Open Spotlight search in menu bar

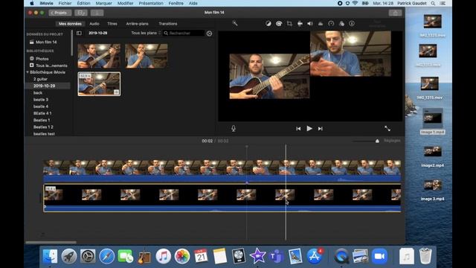coord(433,3)
